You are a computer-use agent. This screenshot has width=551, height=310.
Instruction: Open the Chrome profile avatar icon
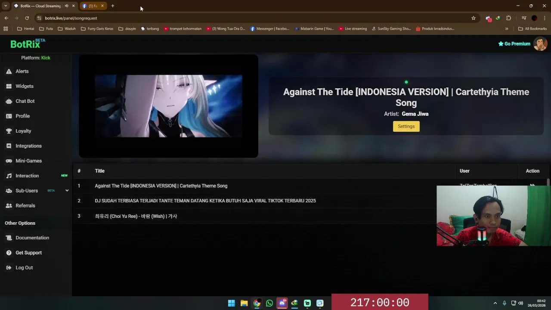pos(534,18)
